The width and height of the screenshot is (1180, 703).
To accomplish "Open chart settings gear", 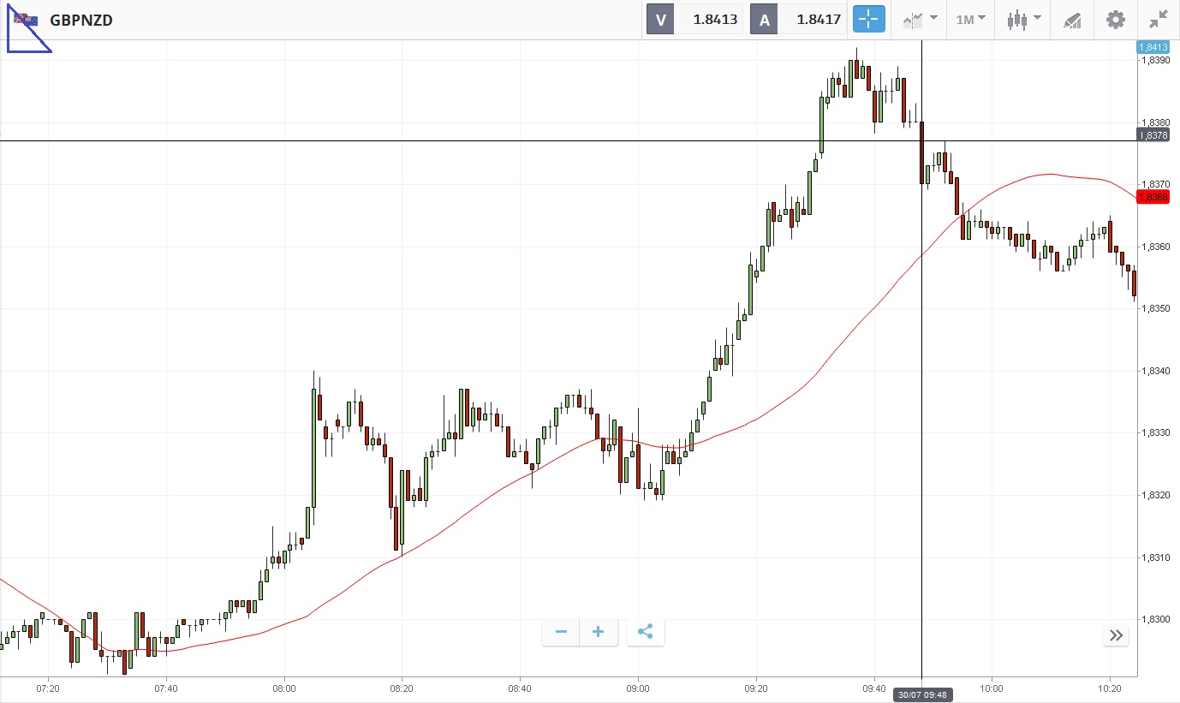I will click(x=1115, y=19).
